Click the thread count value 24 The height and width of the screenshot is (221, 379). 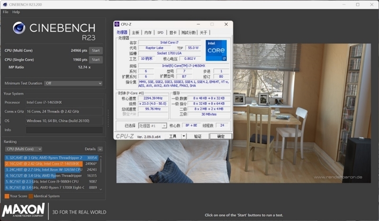222,125
